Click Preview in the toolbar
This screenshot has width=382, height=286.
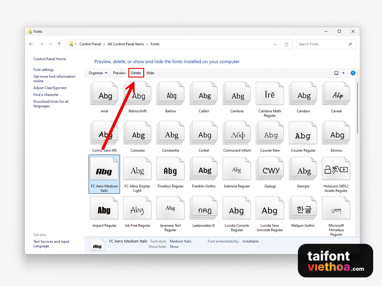119,73
